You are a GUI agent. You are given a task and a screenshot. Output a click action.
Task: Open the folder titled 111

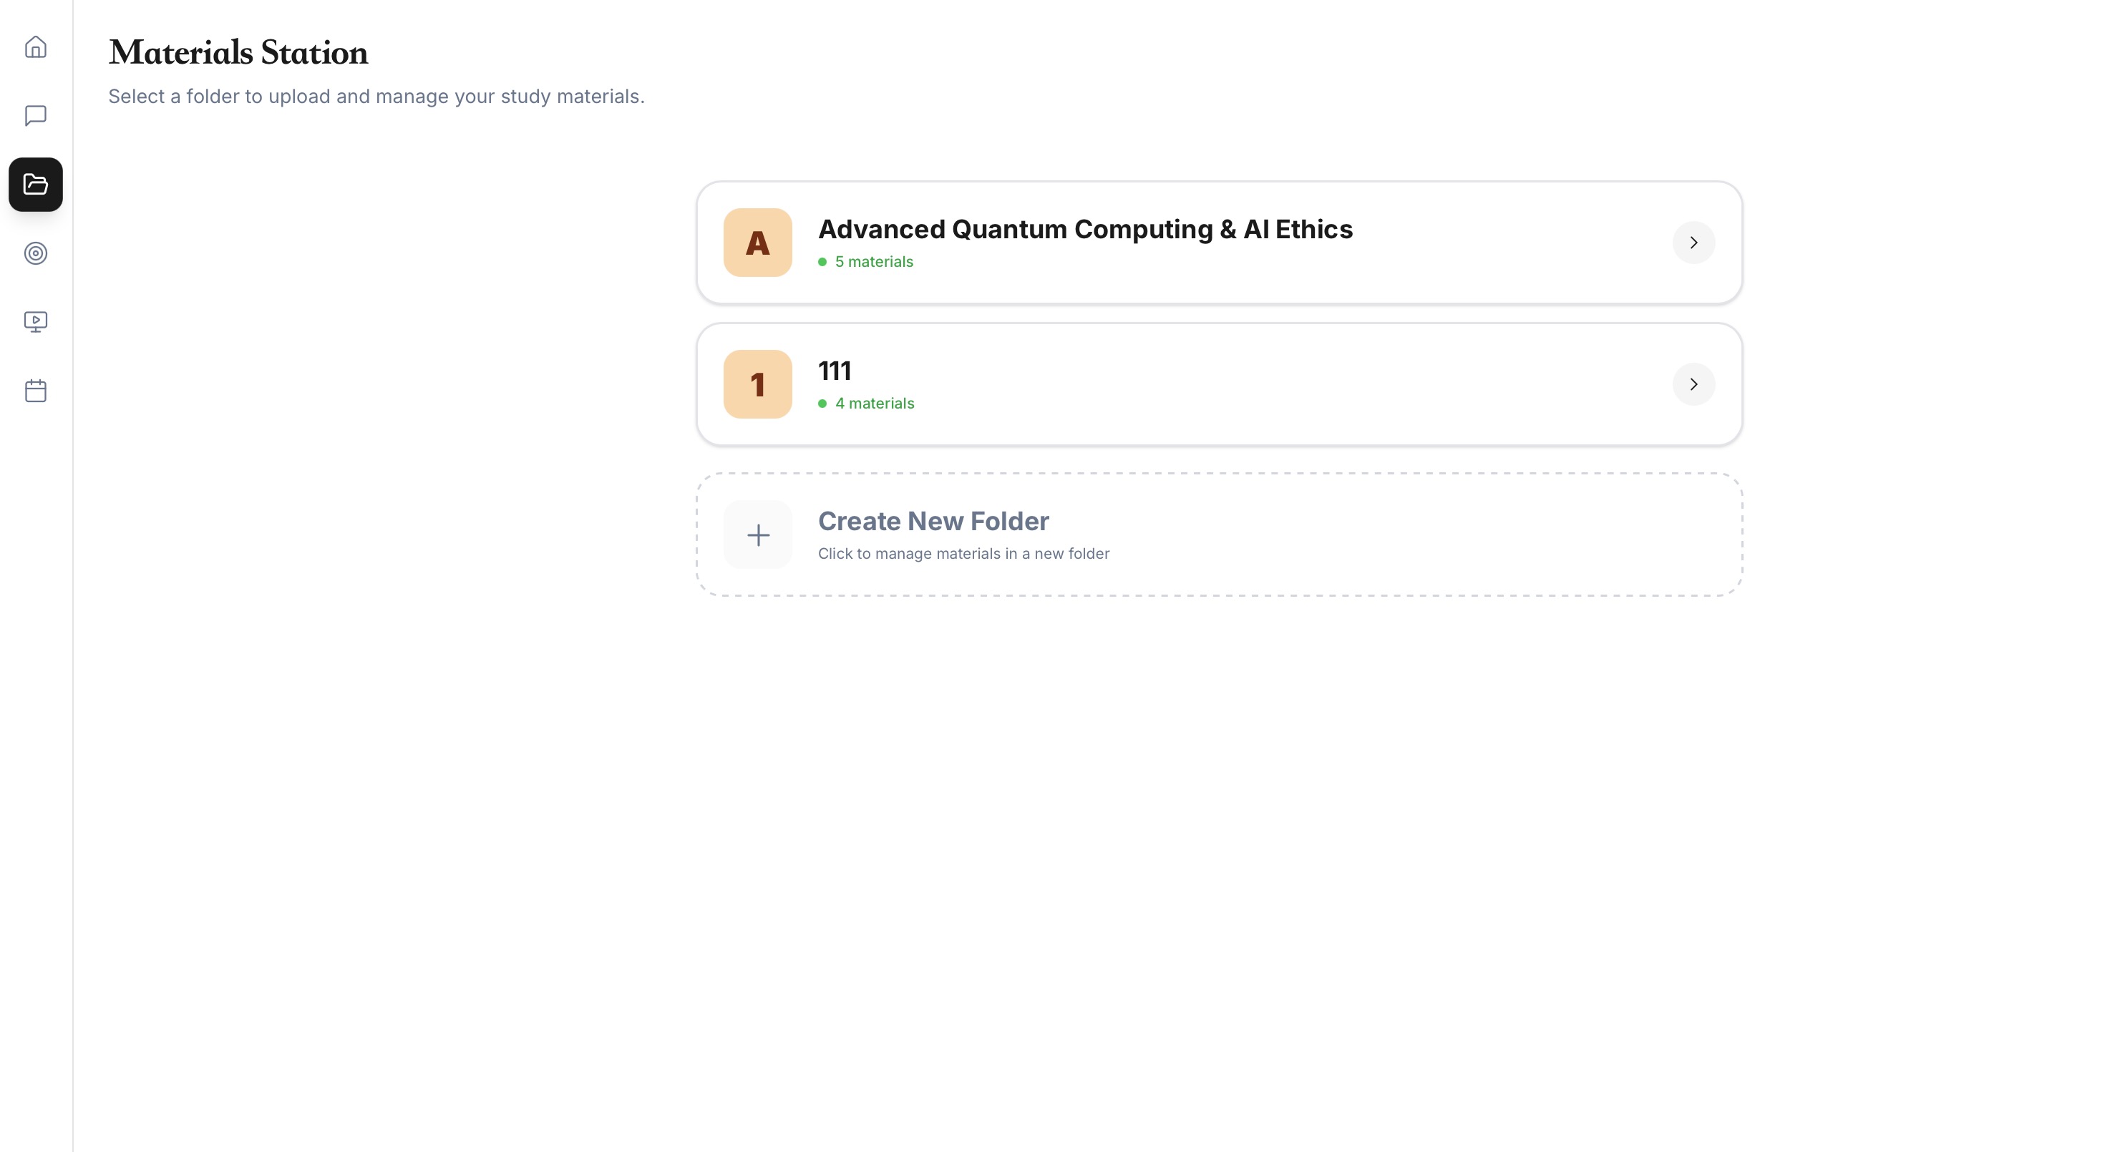(835, 371)
